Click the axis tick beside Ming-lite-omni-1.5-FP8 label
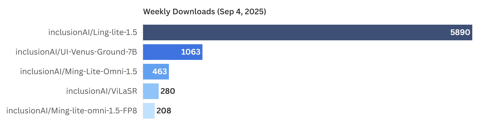This screenshot has width=486, height=131. 141,111
